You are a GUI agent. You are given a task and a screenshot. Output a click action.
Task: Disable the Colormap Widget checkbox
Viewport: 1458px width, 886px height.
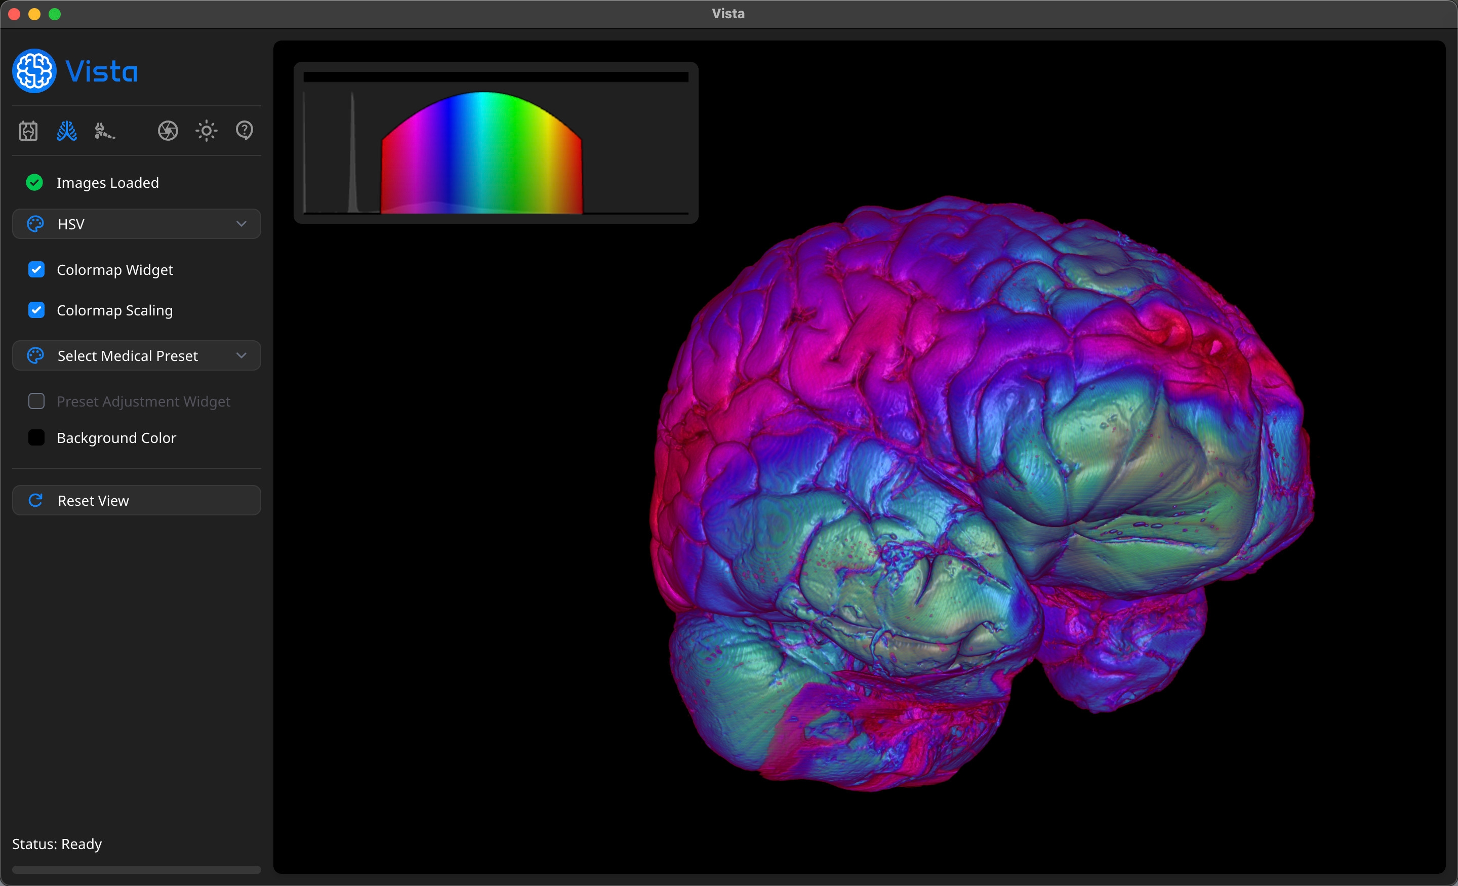[x=36, y=269]
